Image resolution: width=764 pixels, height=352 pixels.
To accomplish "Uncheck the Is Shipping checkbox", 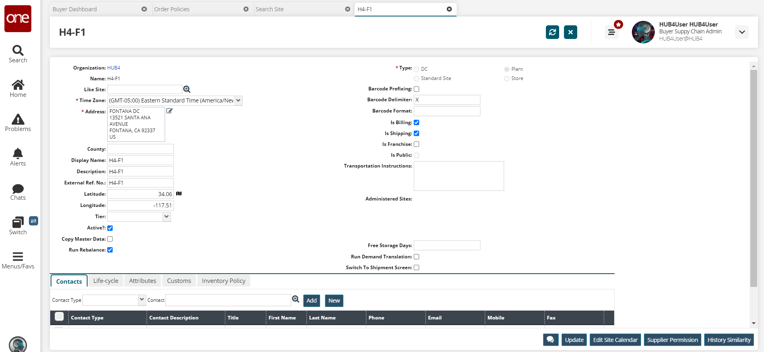I will [x=417, y=133].
